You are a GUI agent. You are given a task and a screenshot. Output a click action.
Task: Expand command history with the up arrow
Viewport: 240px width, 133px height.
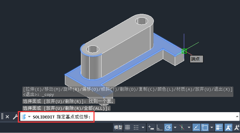(237, 117)
